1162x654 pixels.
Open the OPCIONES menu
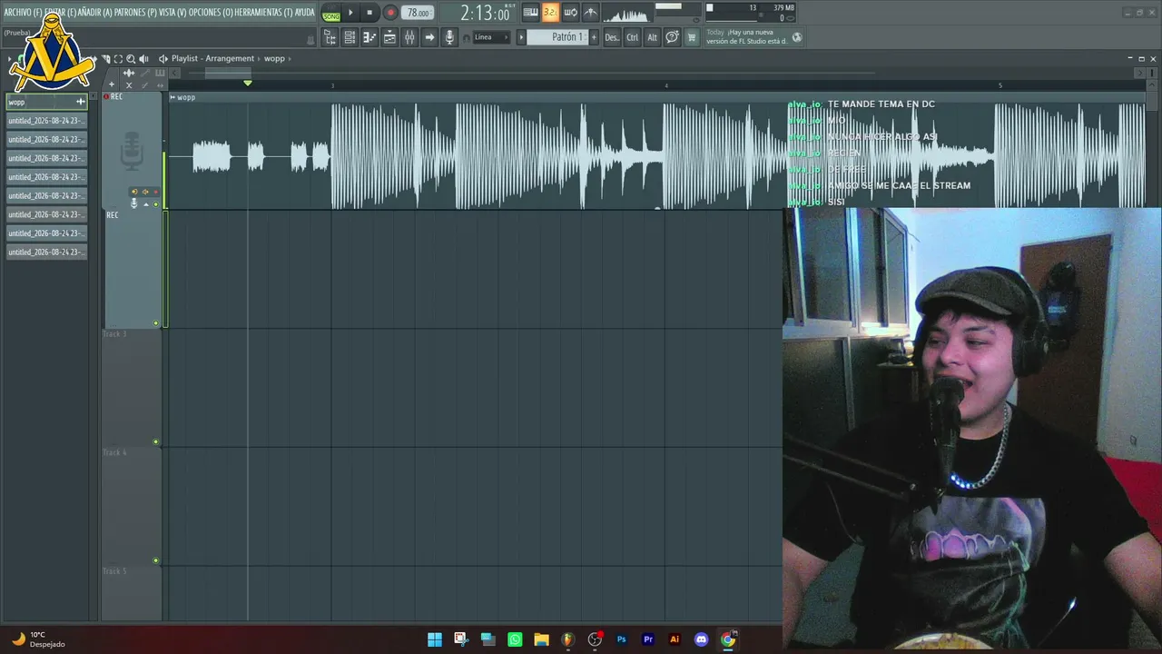point(210,13)
